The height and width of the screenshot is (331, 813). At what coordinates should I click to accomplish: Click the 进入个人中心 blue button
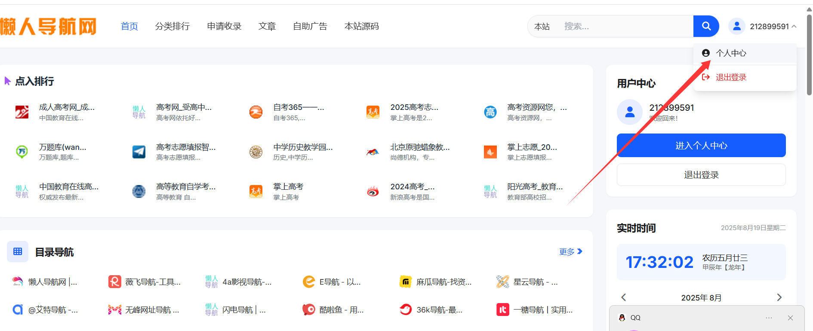point(701,146)
